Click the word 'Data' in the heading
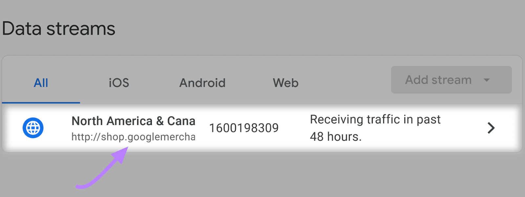 [x=22, y=29]
